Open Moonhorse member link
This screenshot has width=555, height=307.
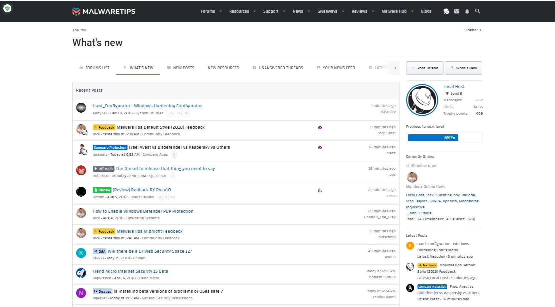pyautogui.click(x=469, y=201)
